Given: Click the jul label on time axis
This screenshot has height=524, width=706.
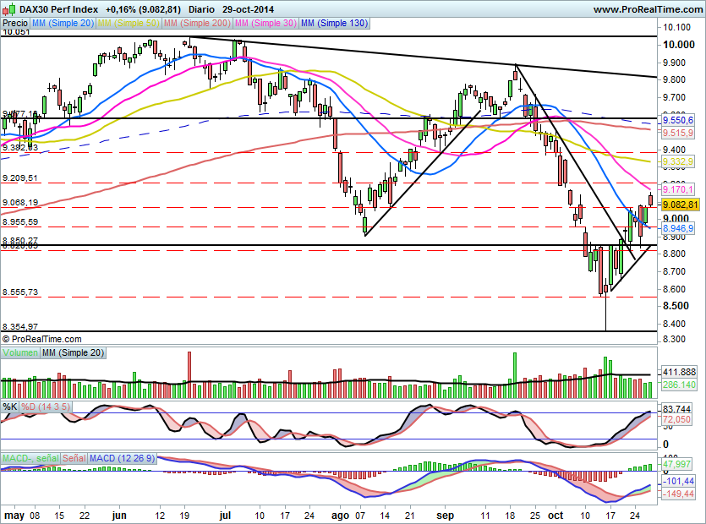Looking at the screenshot, I should tap(225, 516).
